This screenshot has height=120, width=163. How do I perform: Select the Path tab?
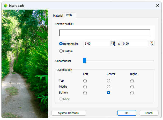(x=69, y=15)
